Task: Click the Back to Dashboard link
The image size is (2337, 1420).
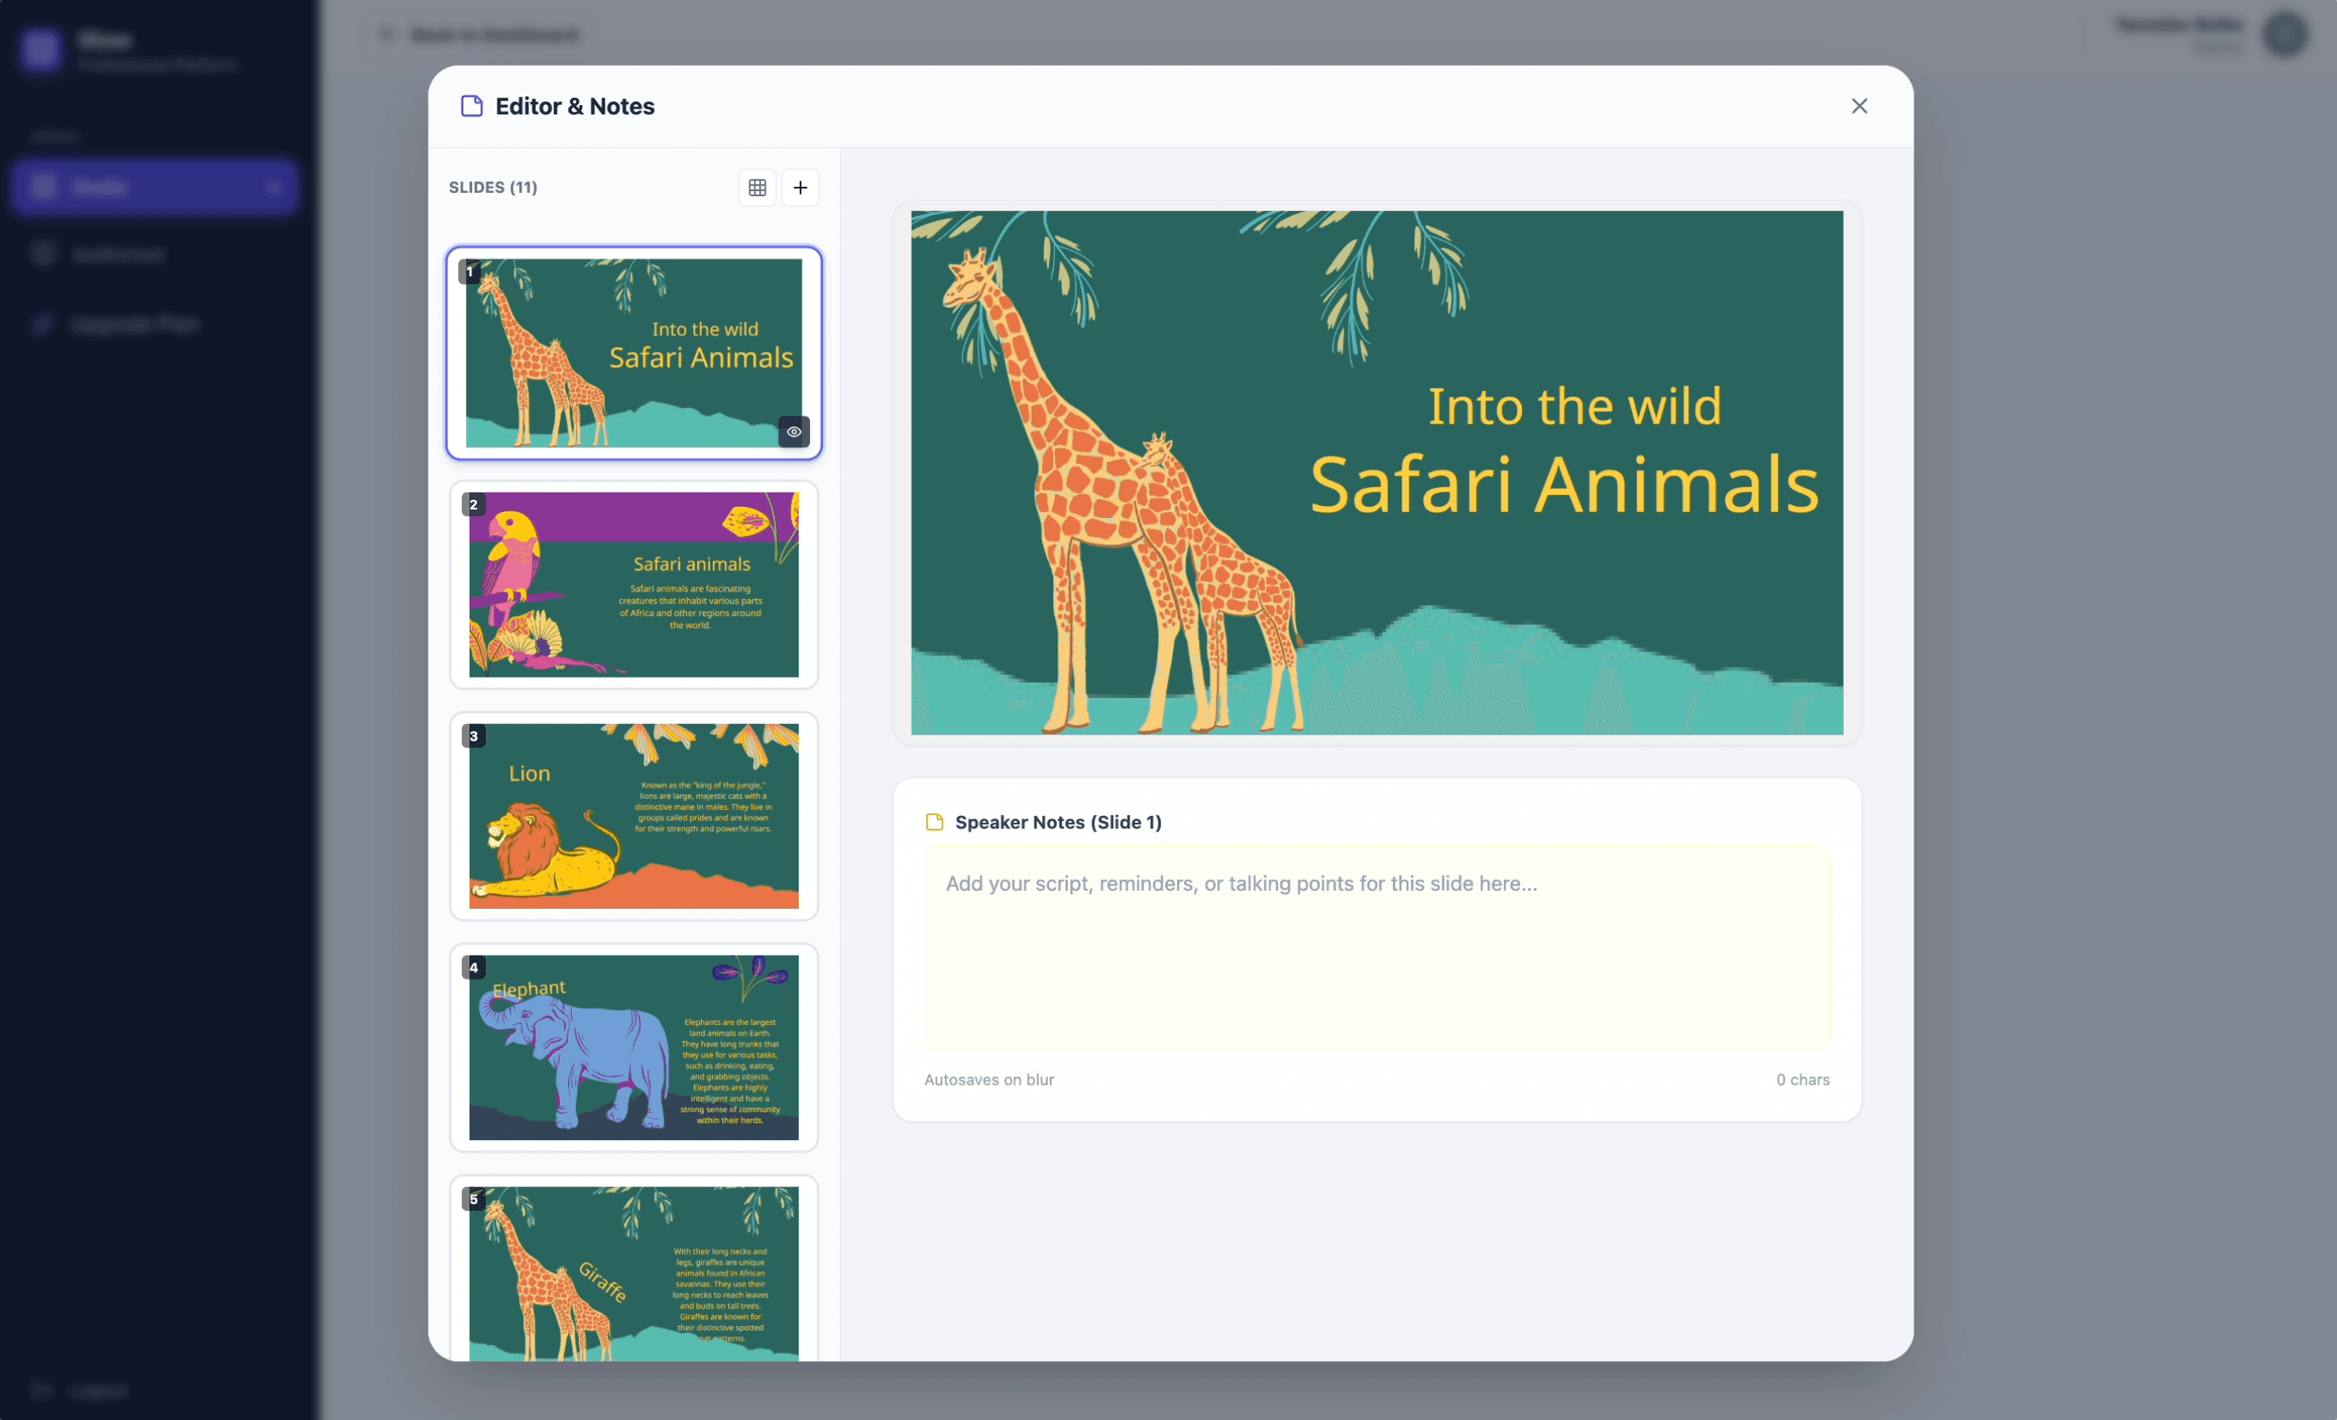Action: pos(494,34)
